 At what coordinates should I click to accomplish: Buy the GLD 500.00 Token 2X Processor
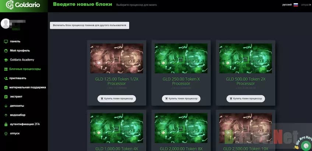point(246,99)
